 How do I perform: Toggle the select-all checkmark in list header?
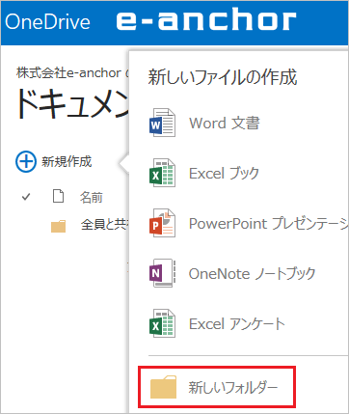[26, 197]
